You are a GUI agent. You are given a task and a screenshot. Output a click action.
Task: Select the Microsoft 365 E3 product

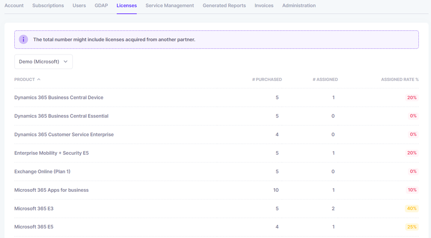coord(34,208)
